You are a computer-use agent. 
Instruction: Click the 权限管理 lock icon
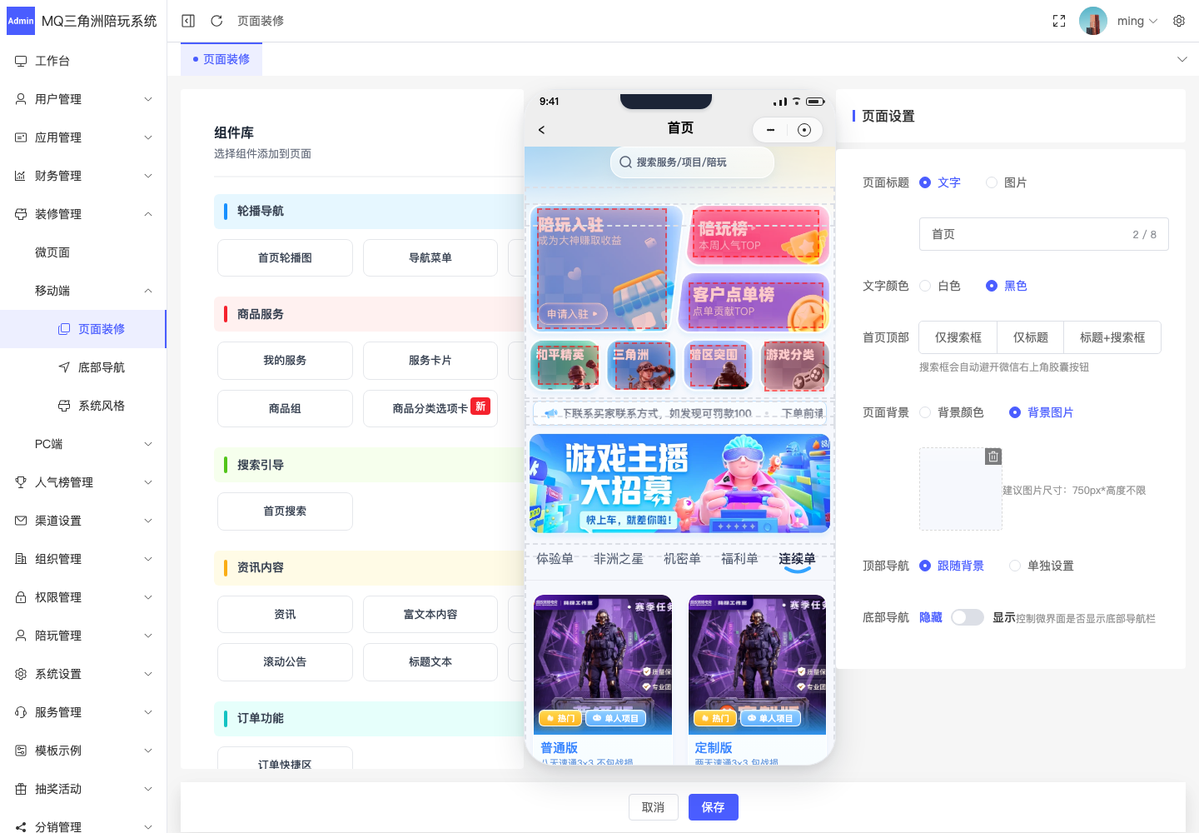(x=21, y=597)
